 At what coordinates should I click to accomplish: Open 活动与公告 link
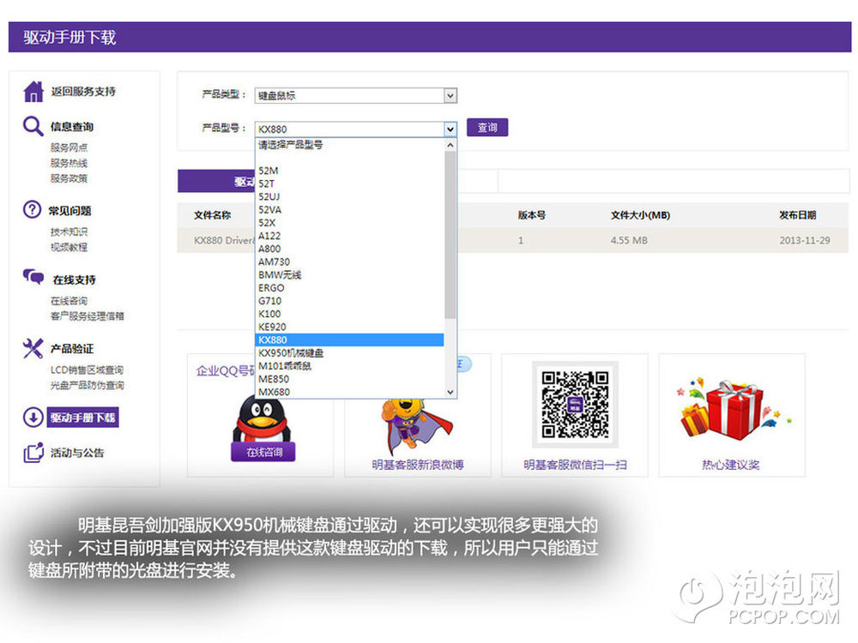click(77, 453)
